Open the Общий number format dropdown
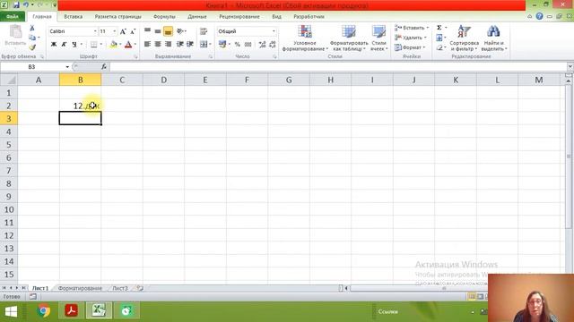This screenshot has width=574, height=322. 274,31
